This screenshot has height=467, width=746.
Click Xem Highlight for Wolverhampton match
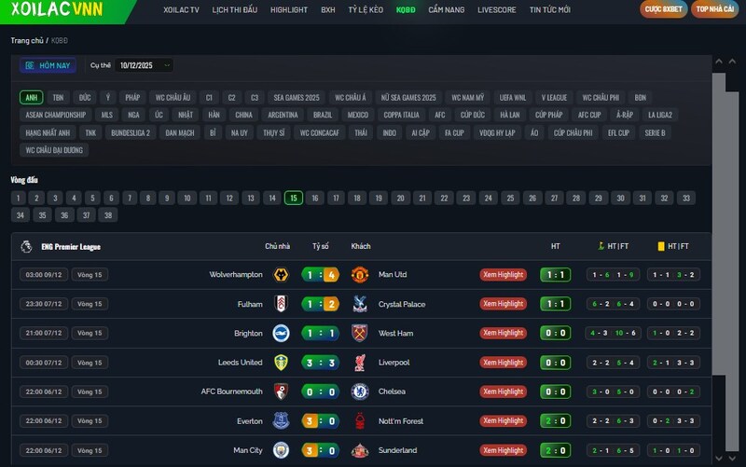[x=503, y=275]
